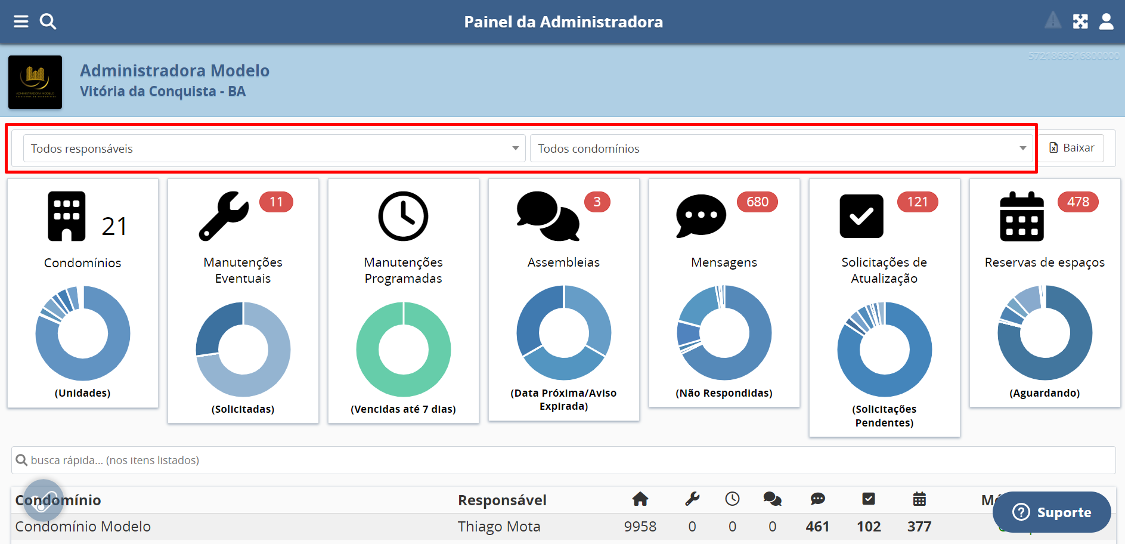Click the Baixar export button
The height and width of the screenshot is (544, 1125).
point(1072,148)
